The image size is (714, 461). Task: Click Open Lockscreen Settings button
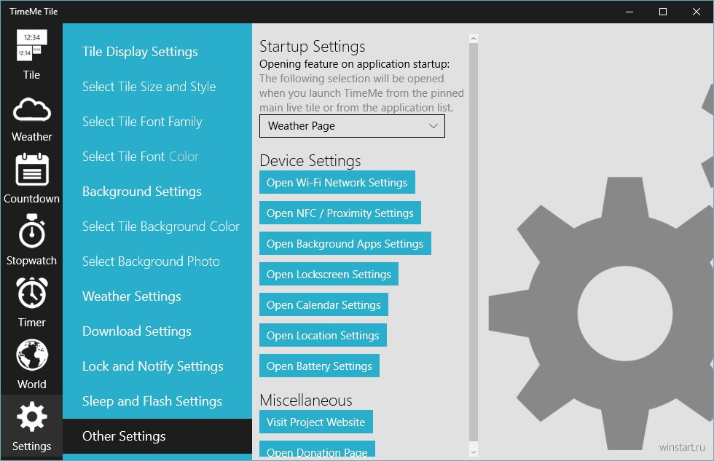[x=329, y=274]
